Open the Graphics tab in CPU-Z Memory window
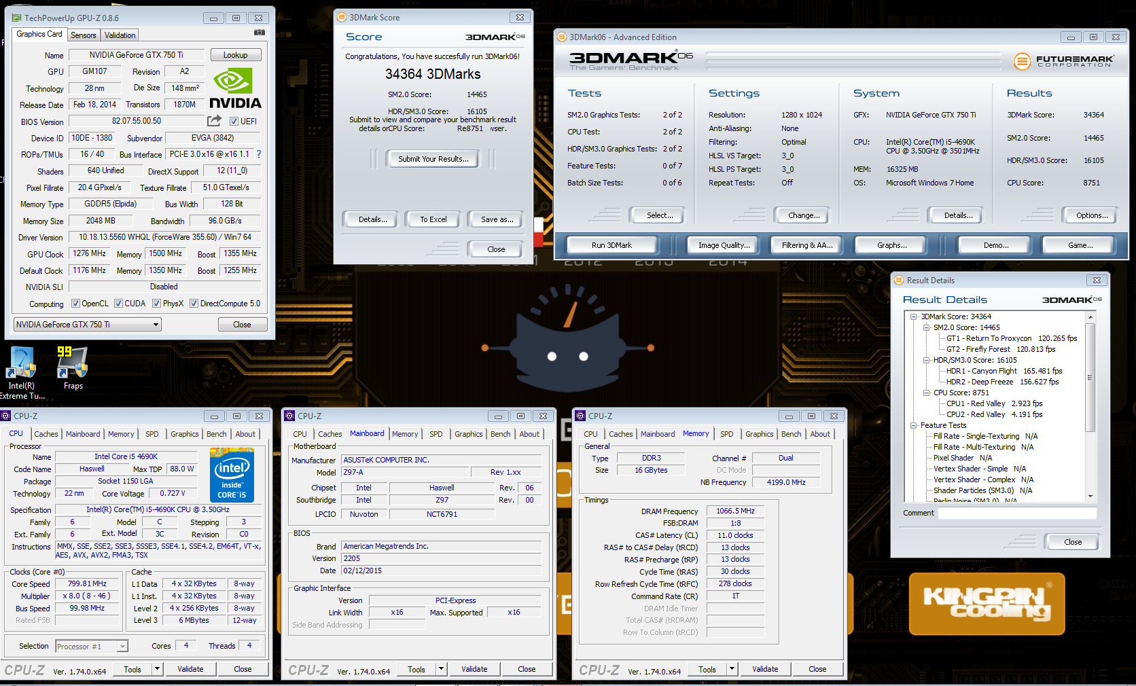Screen dimensions: 1136x686 point(759,434)
